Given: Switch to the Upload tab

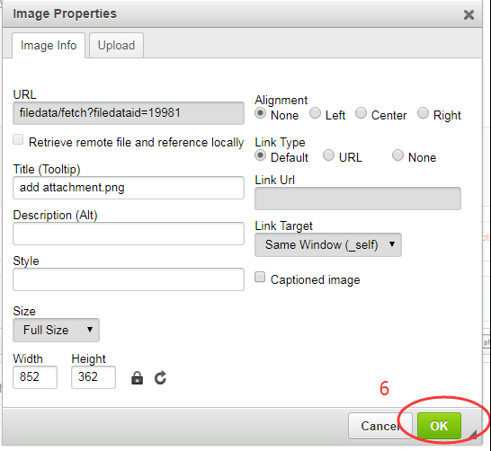Looking at the screenshot, I should click(x=117, y=45).
